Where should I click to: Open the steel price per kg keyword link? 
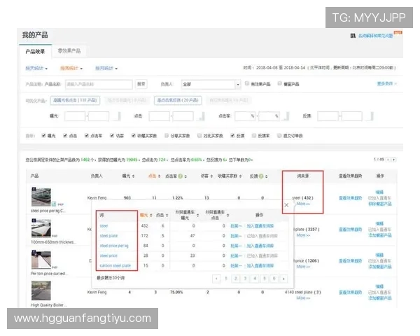tap(114, 246)
